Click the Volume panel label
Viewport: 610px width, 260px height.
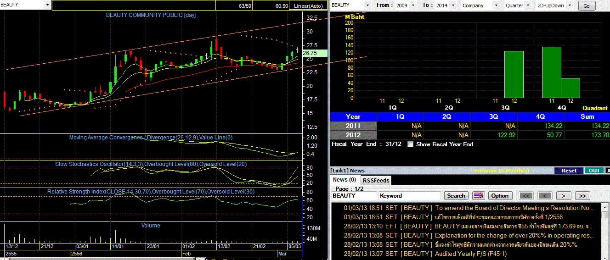[151, 226]
